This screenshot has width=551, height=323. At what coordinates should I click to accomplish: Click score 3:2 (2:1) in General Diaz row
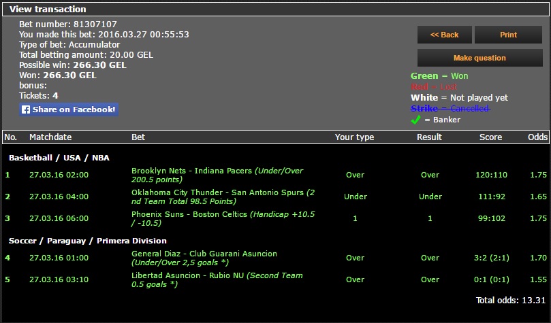pyautogui.click(x=492, y=258)
